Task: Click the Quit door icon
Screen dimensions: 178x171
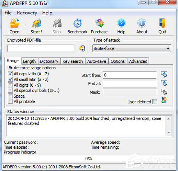Action: (162, 23)
